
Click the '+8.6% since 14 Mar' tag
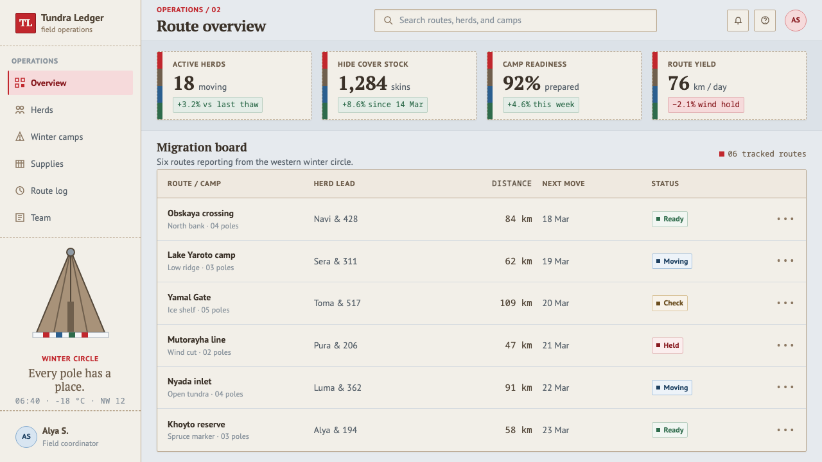click(383, 105)
